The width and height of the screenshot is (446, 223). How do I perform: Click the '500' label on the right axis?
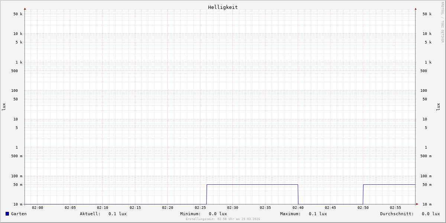424,71
